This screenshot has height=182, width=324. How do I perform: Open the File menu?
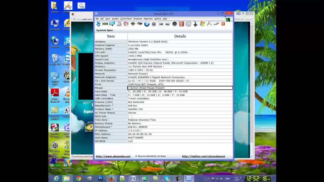tap(97, 19)
